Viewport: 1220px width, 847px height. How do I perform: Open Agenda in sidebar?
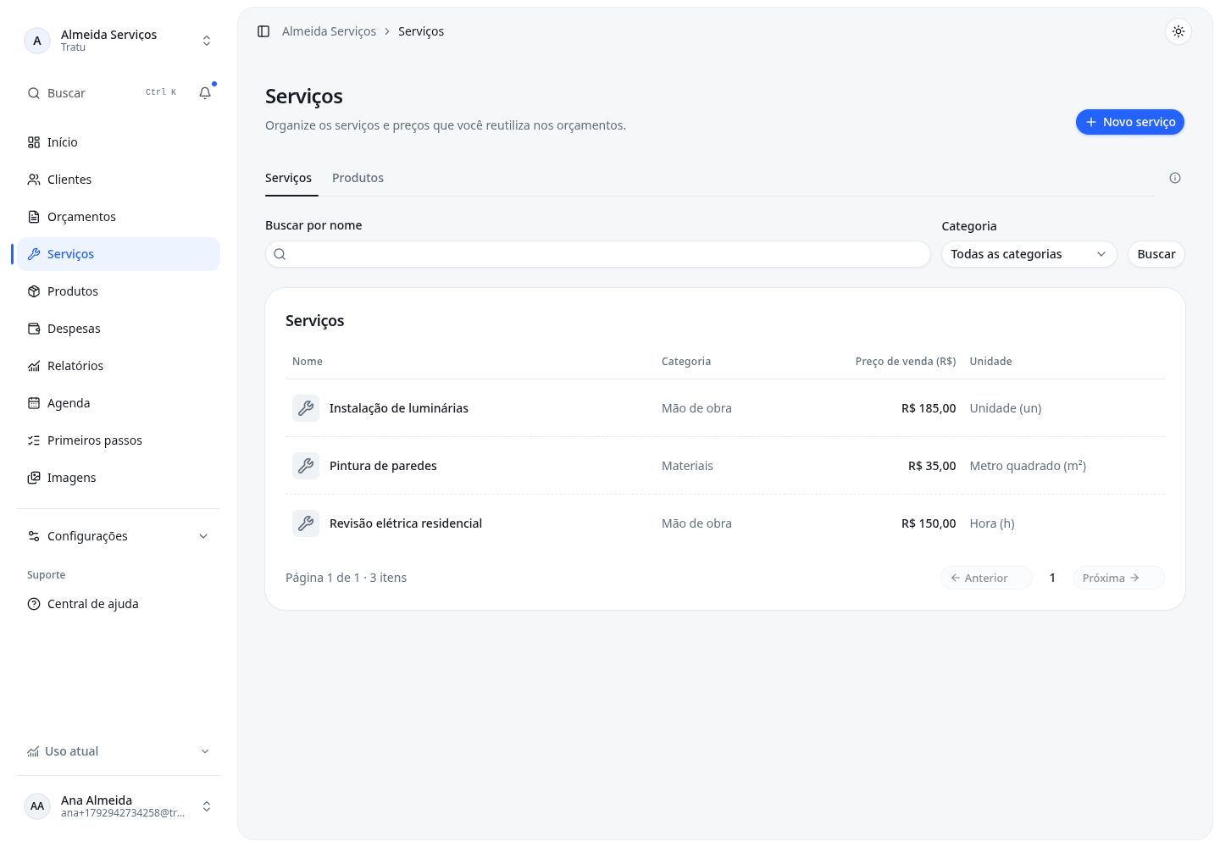pos(119,403)
